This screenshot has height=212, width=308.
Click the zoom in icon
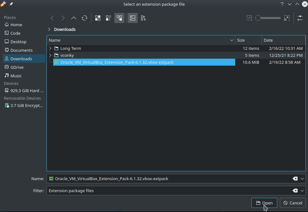[x=287, y=18]
